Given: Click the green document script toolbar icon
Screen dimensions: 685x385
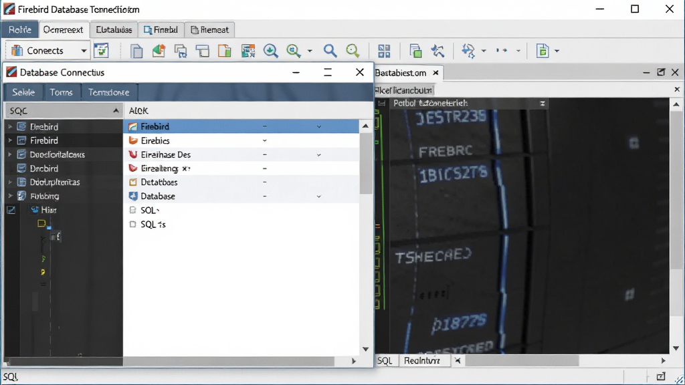Looking at the screenshot, I should click(x=542, y=51).
